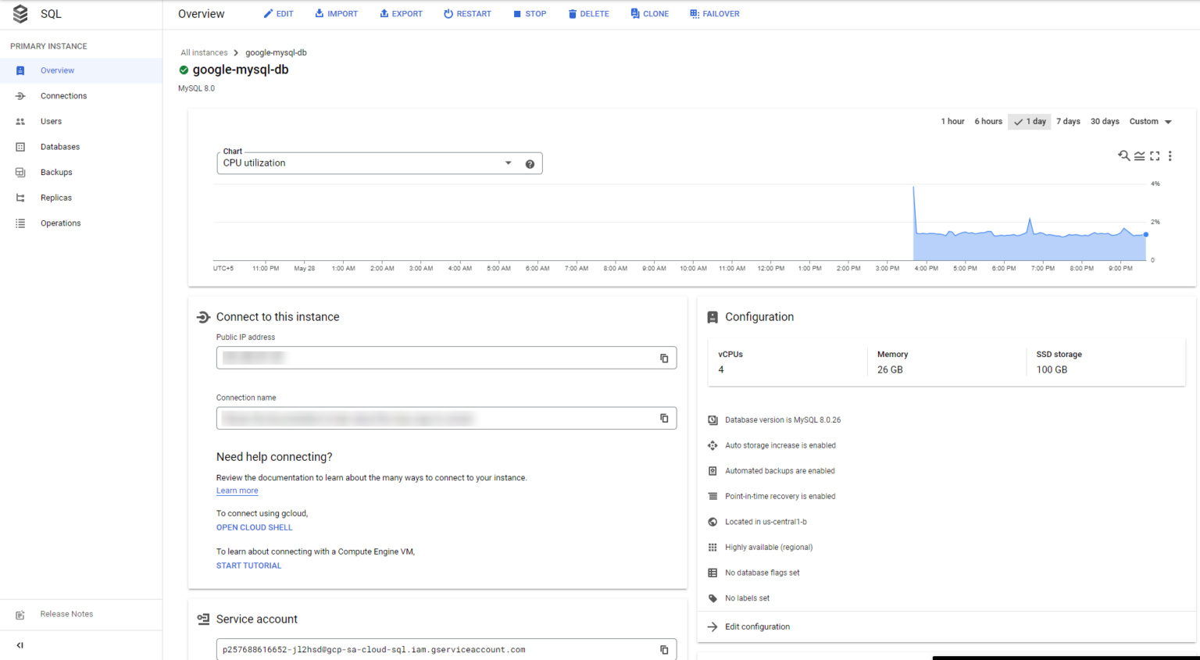This screenshot has height=660, width=1200.
Task: Click the RESTART button
Action: click(467, 13)
